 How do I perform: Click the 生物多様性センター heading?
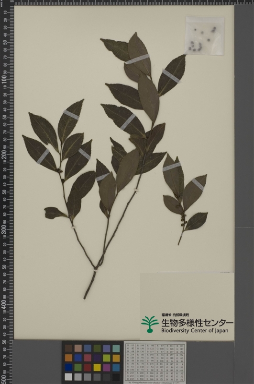[x=197, y=323]
